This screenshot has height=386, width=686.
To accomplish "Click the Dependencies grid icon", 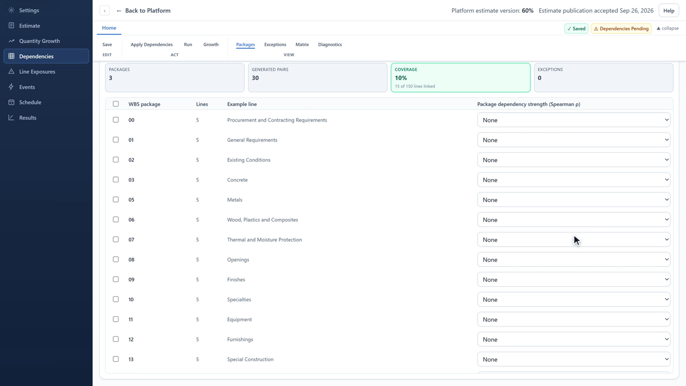I will click(x=11, y=56).
